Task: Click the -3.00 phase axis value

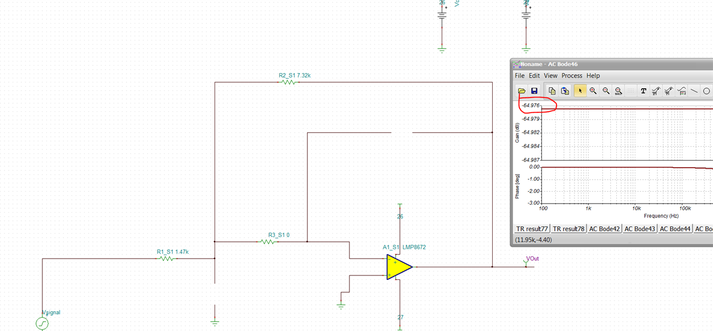Action: (x=534, y=203)
